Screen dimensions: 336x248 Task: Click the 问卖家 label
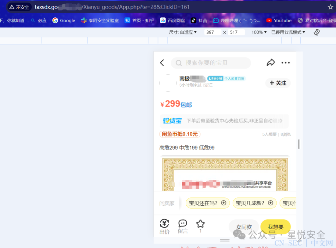click(167, 203)
